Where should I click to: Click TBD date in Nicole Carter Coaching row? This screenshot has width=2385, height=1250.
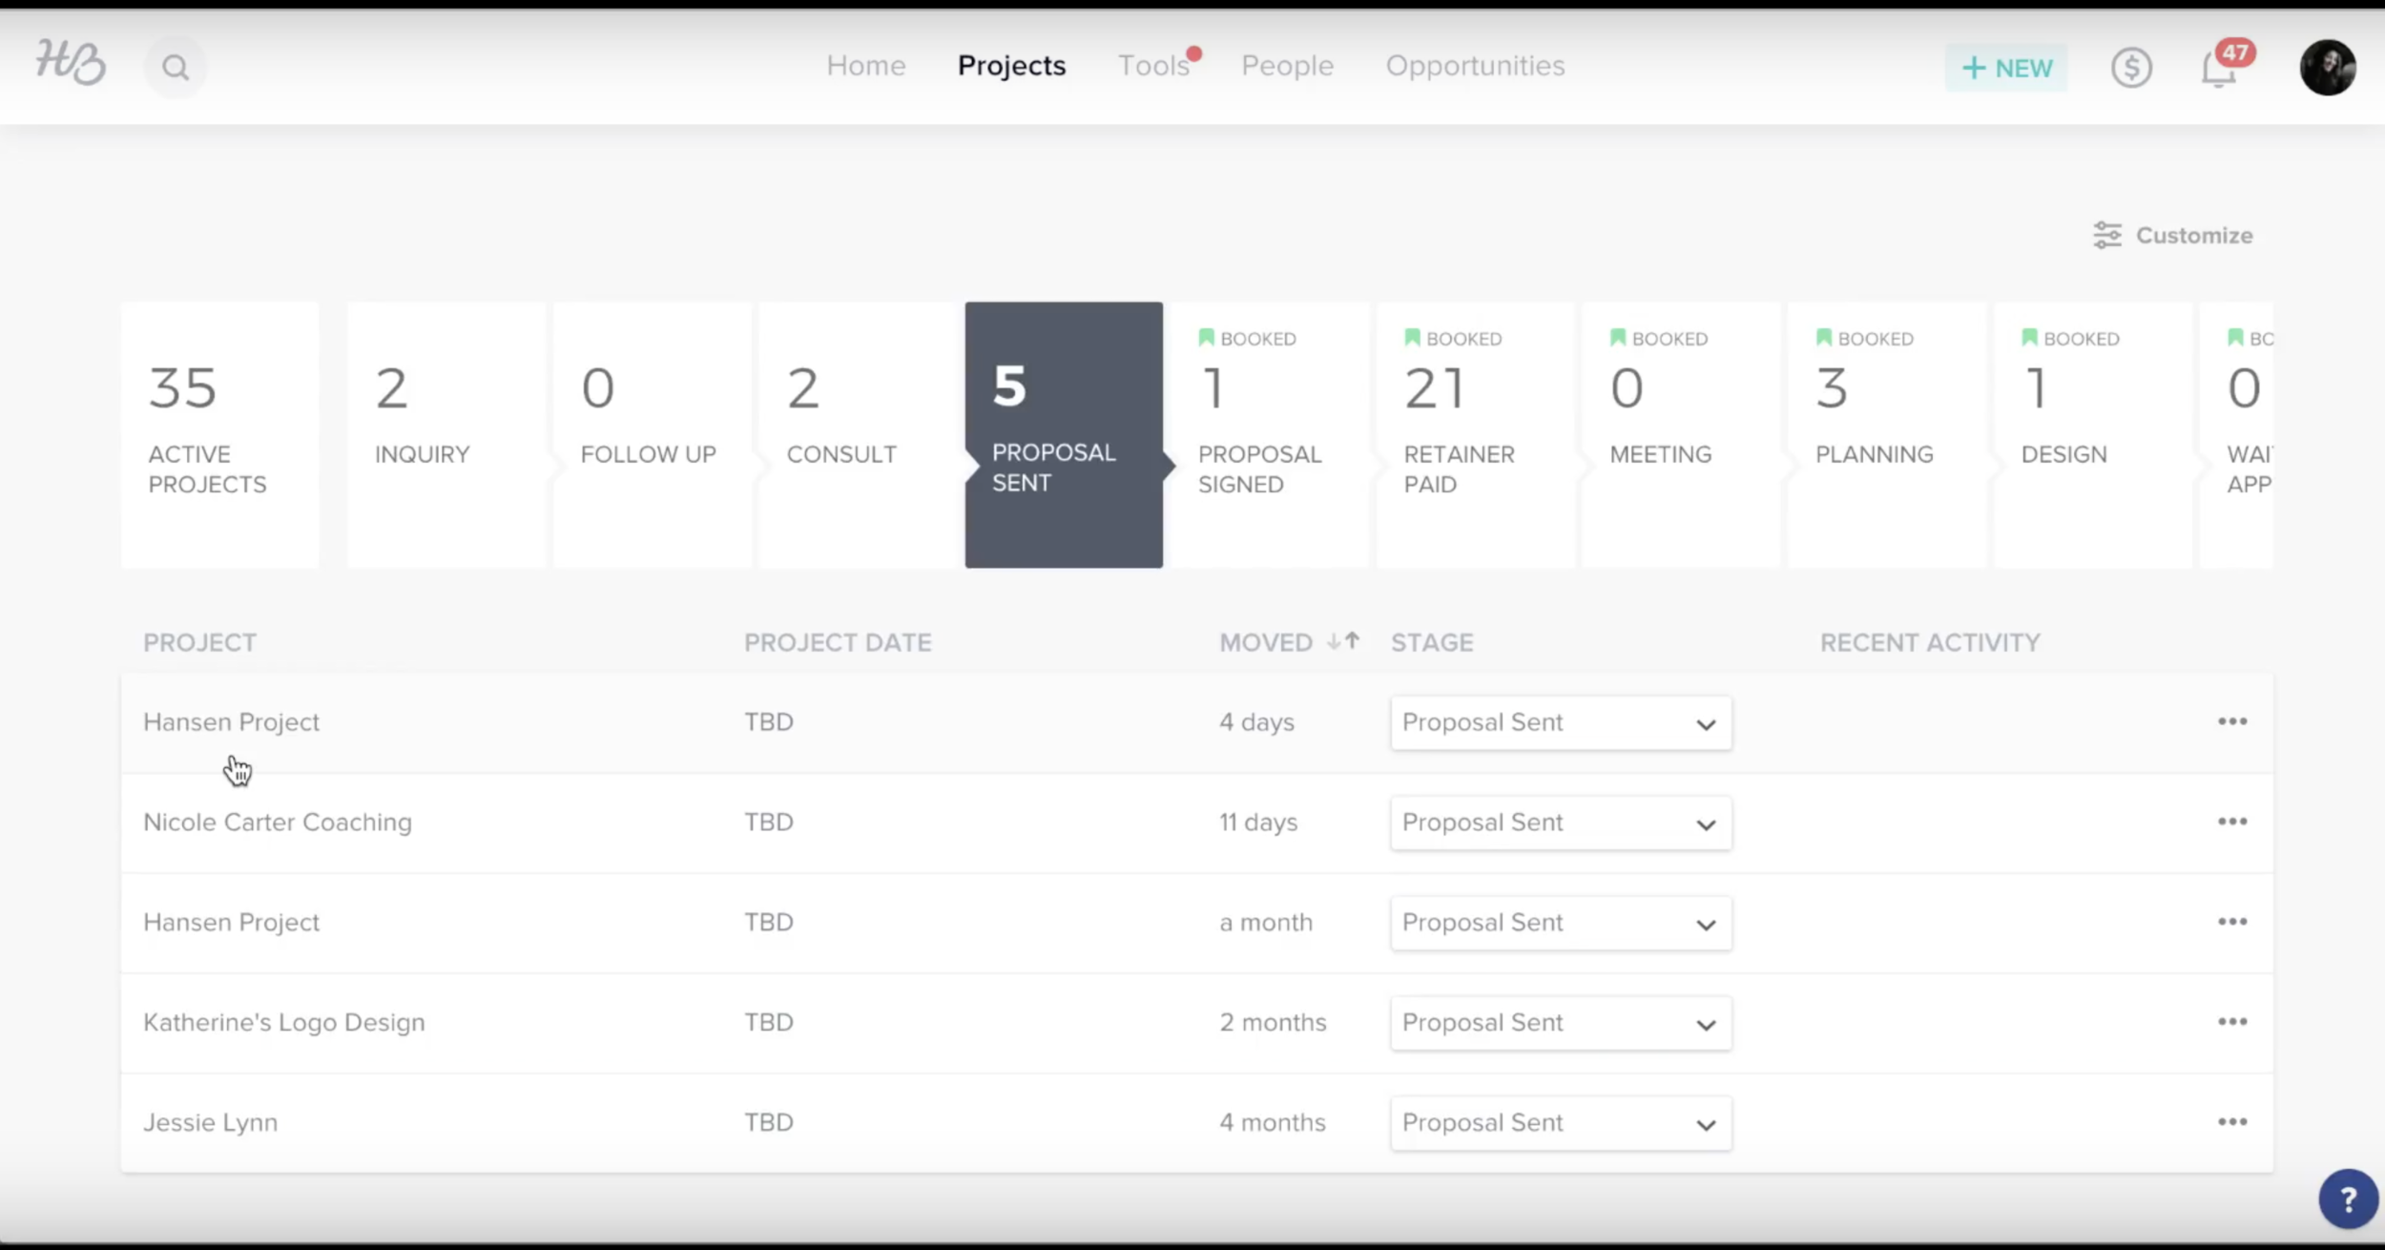click(x=769, y=823)
